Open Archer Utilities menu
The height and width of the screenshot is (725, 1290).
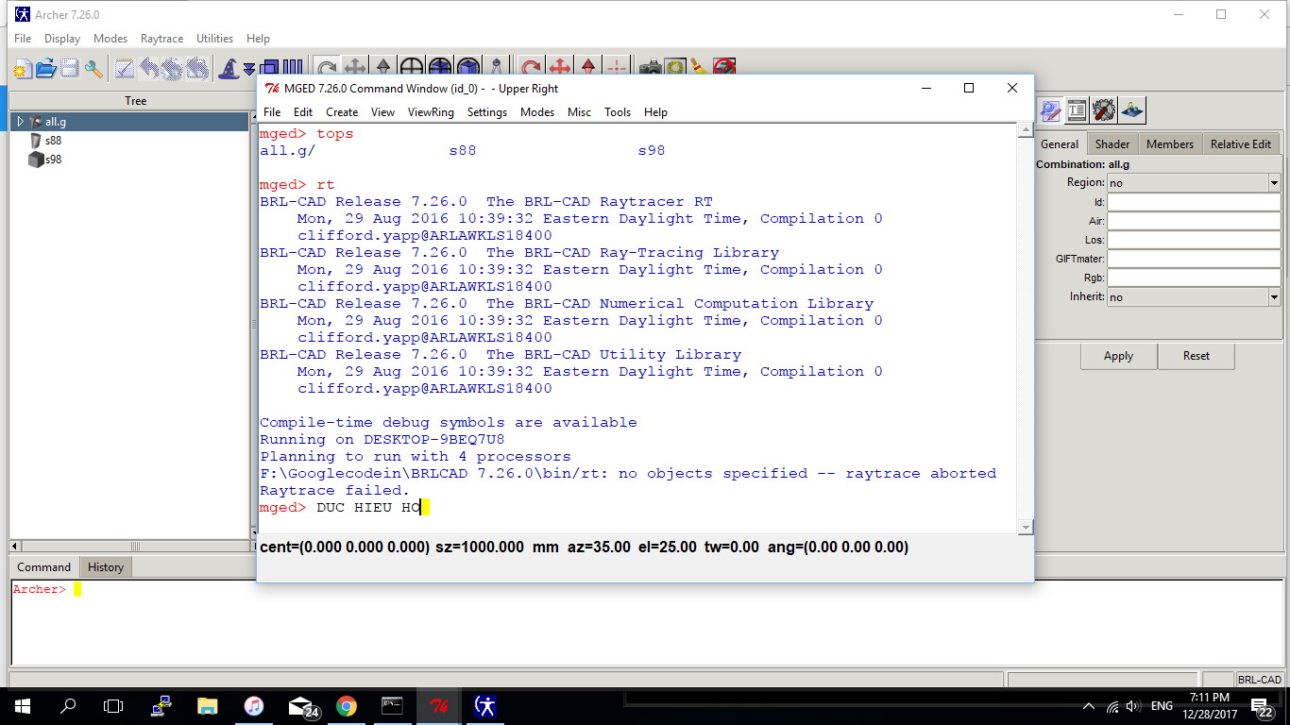(214, 39)
